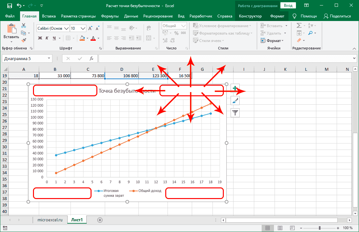
Task: Select the Chart Elements plus icon
Action: [x=235, y=88]
